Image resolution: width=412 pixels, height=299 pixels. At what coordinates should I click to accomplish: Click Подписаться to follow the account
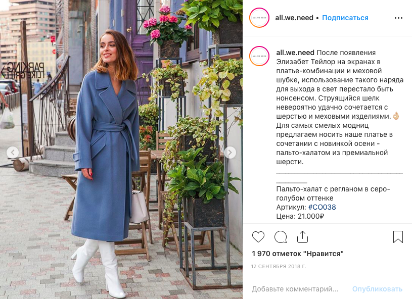pyautogui.click(x=345, y=18)
